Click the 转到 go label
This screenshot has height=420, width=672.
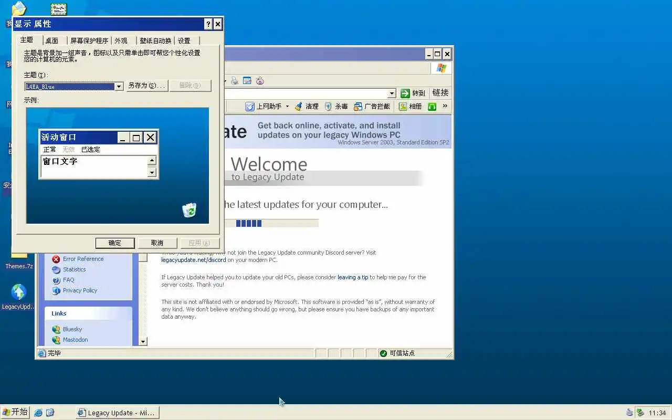[418, 93]
